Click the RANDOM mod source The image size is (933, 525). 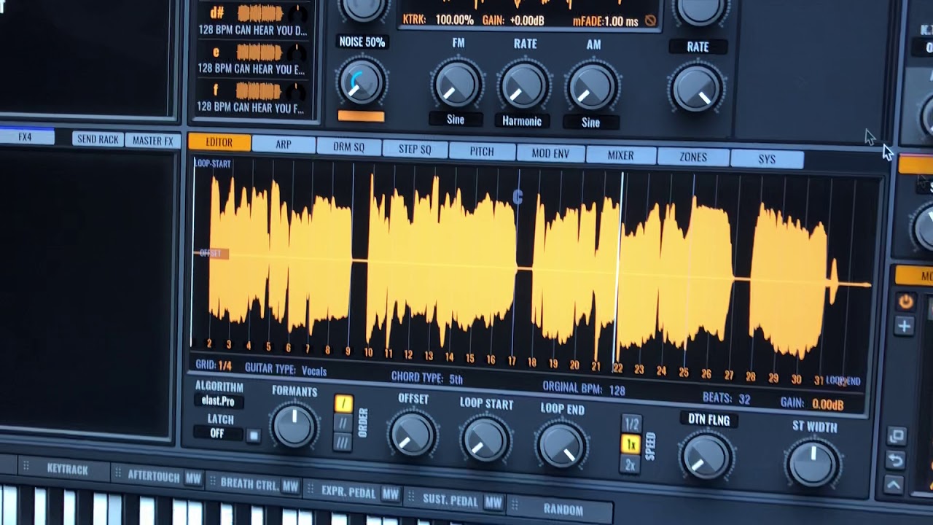click(x=563, y=510)
